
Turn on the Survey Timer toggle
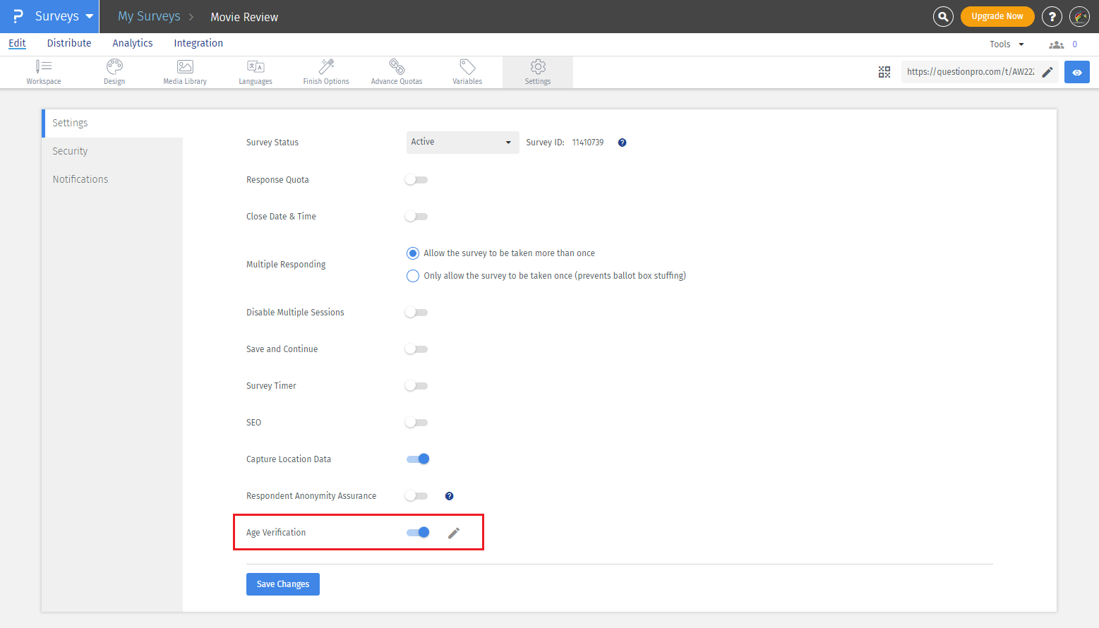(416, 386)
